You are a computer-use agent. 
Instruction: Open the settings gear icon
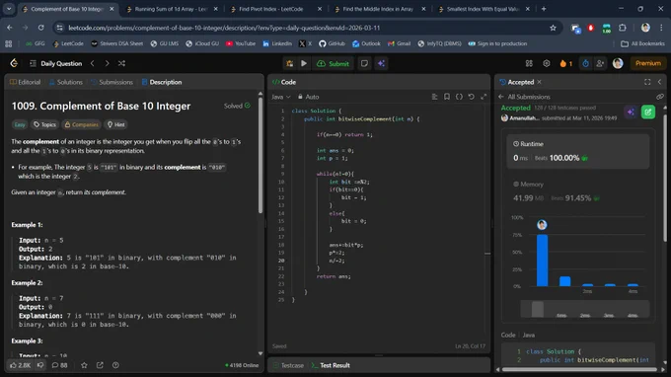(x=547, y=63)
